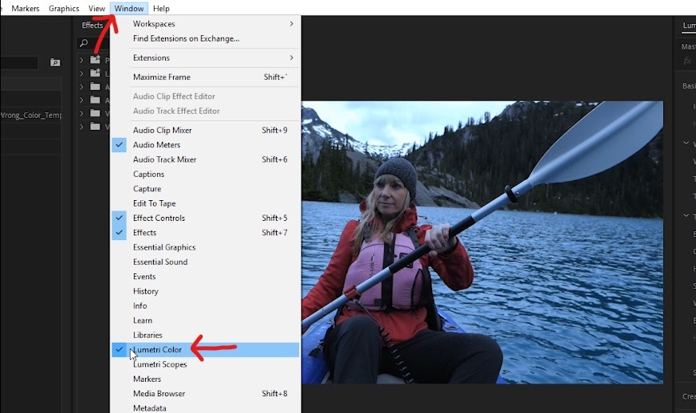Uncheck the Effects panel entry (Shift+7)
The width and height of the screenshot is (696, 413).
206,233
